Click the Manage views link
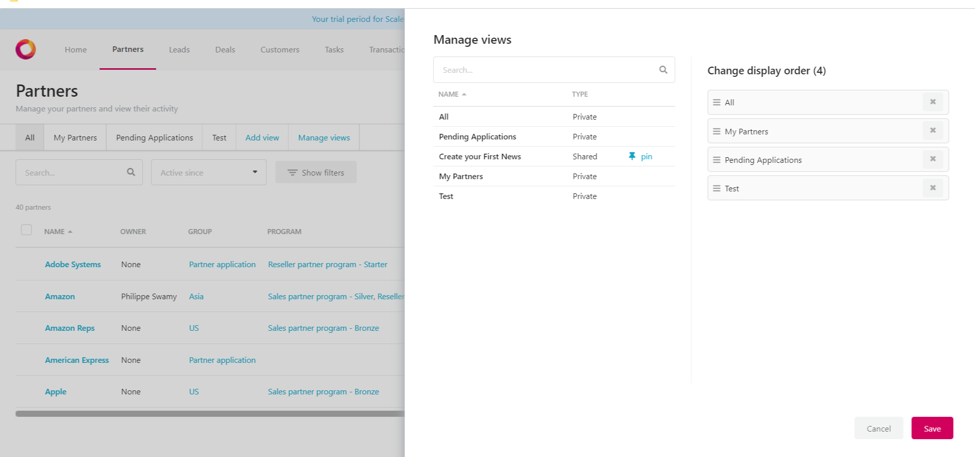Viewport: 975px width, 457px height. click(324, 137)
